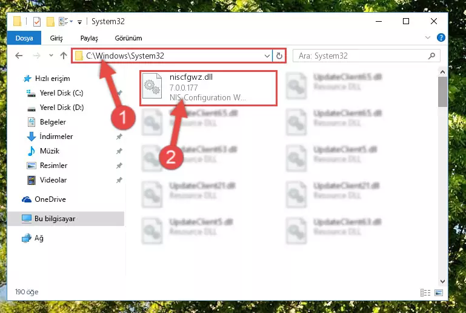Image resolution: width=466 pixels, height=313 pixels.
Task: Click the scrollbar up arrow
Action: coord(442,72)
